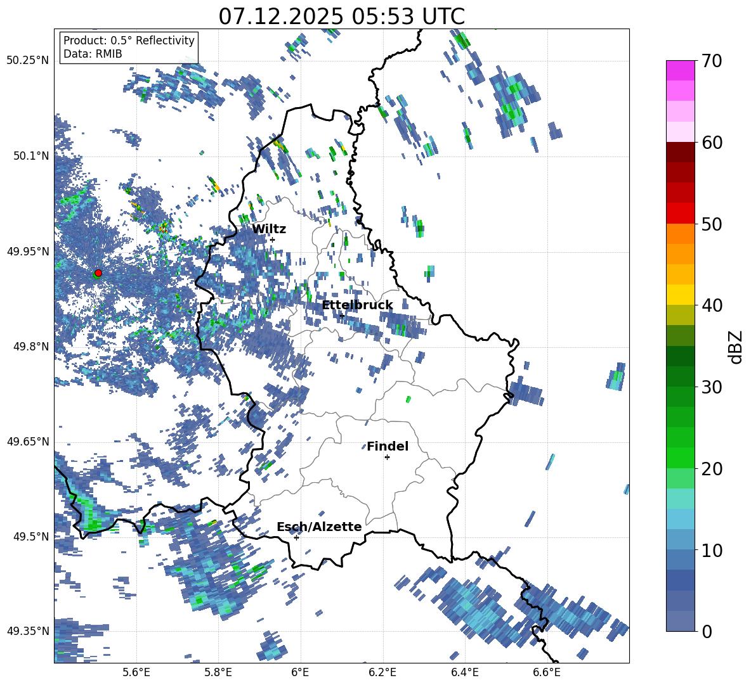Click the colorbar tick value 50
Viewport: 751px width, 685px height.
(x=712, y=224)
